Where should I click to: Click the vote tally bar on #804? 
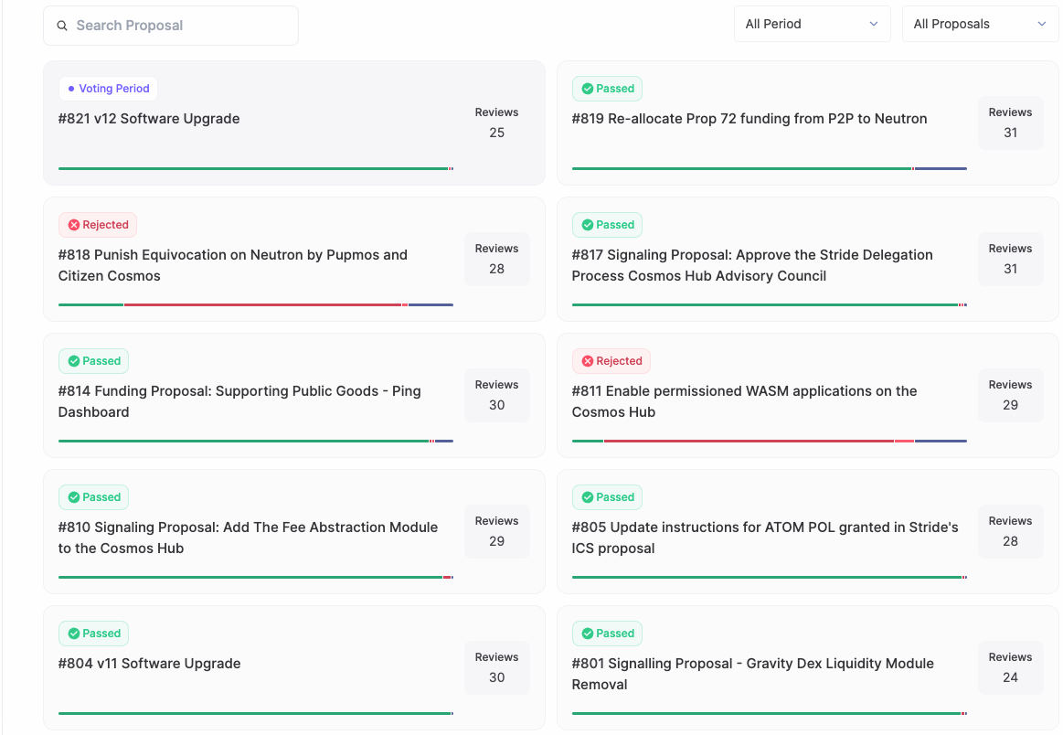point(256,714)
